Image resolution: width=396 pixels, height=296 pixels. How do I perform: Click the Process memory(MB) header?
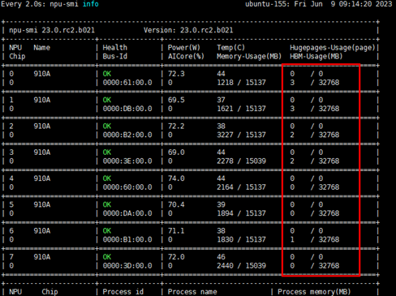point(314,292)
